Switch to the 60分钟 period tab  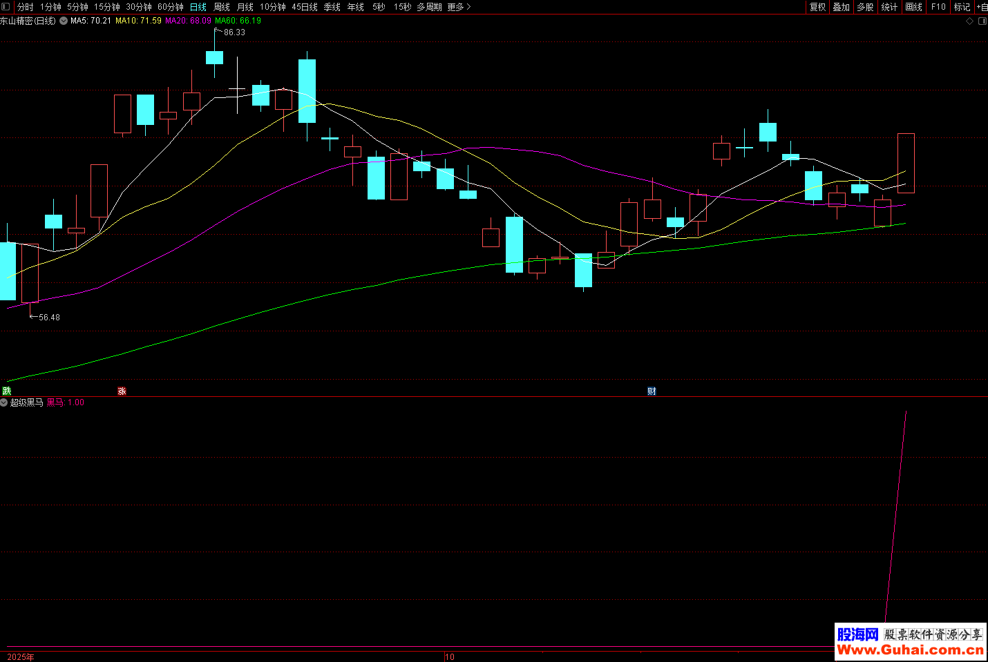[x=171, y=7]
